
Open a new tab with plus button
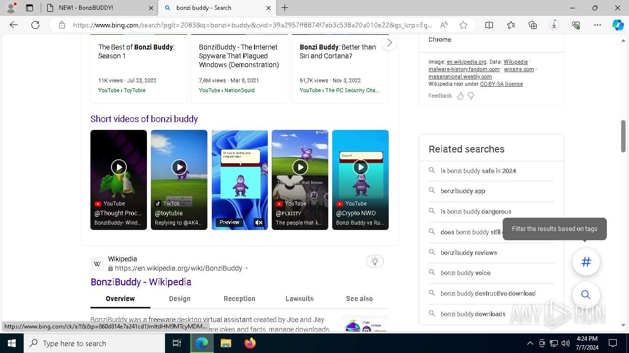[285, 8]
